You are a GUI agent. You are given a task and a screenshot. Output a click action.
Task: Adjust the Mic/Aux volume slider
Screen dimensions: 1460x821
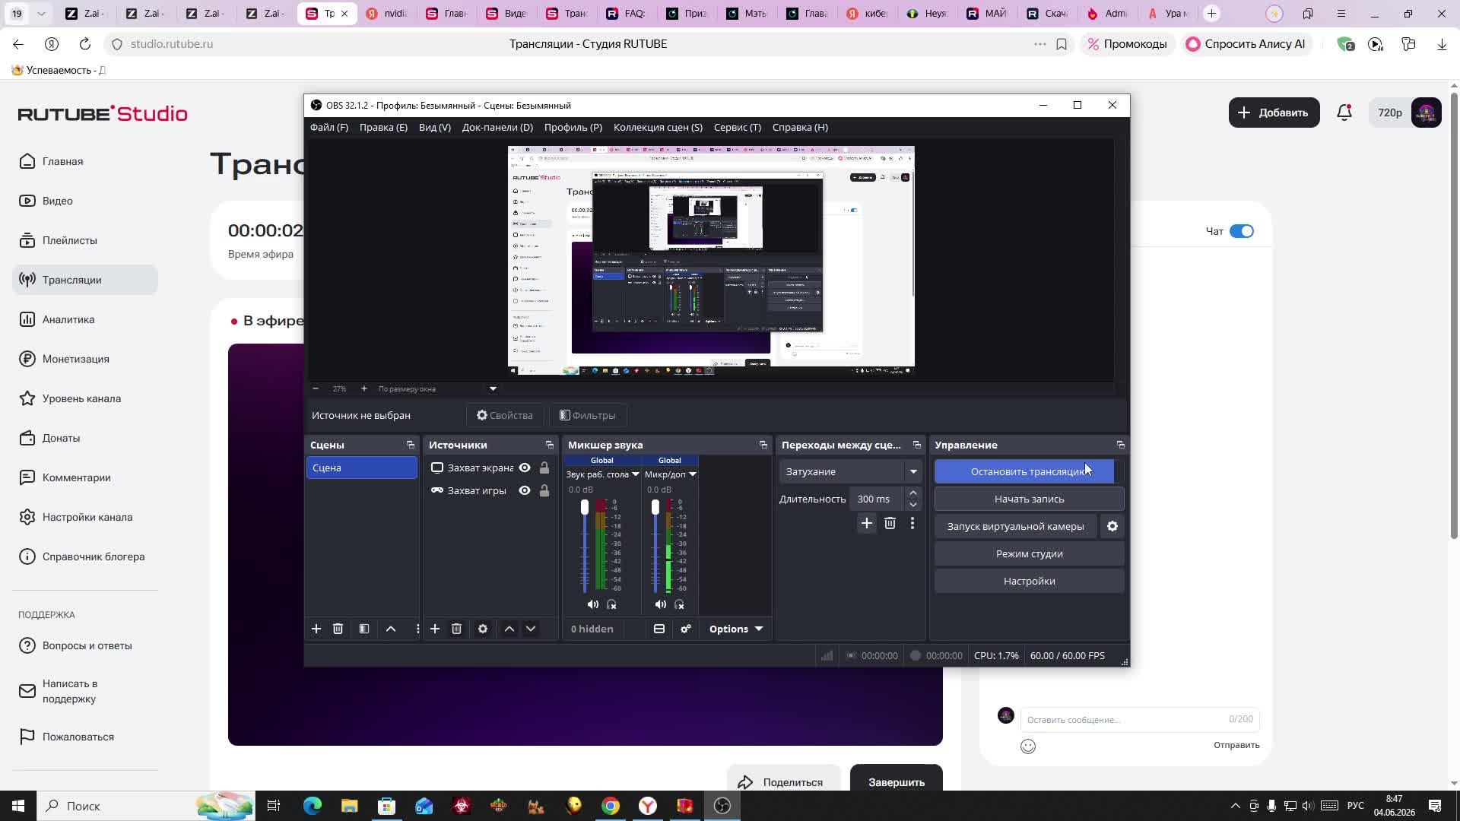tap(655, 507)
